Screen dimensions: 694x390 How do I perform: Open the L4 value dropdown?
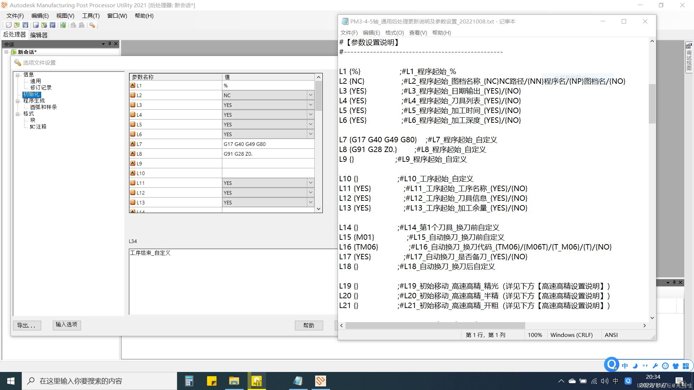[310, 114]
